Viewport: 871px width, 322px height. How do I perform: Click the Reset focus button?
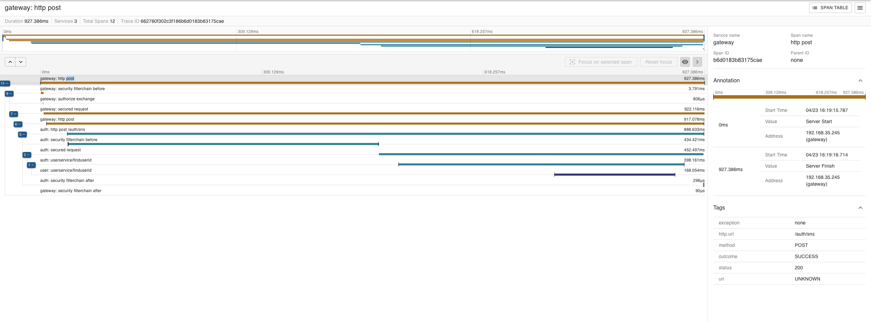coord(659,62)
